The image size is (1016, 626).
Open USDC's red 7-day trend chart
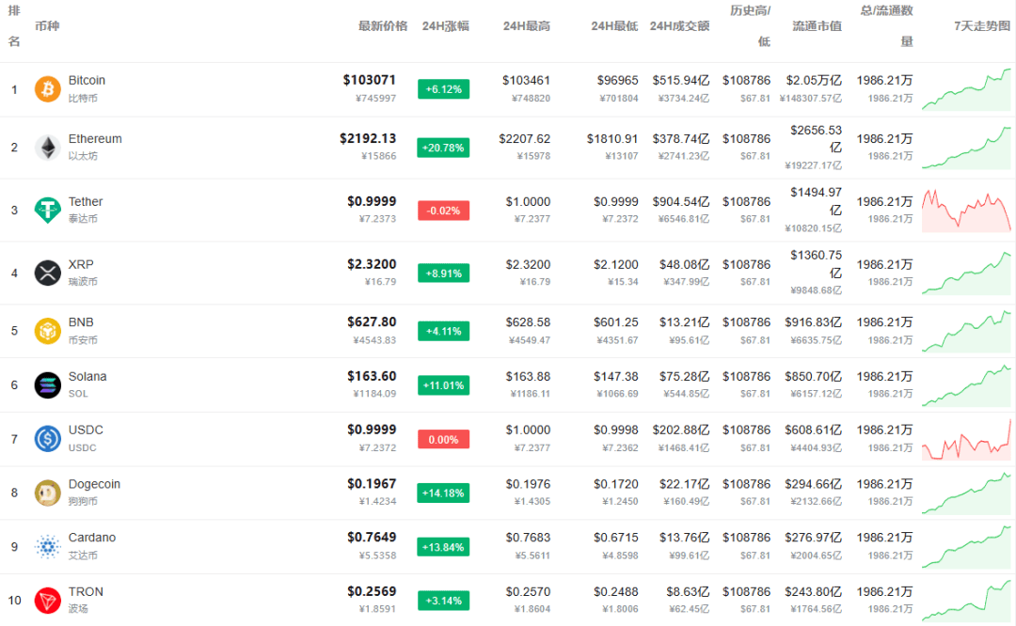tap(966, 439)
